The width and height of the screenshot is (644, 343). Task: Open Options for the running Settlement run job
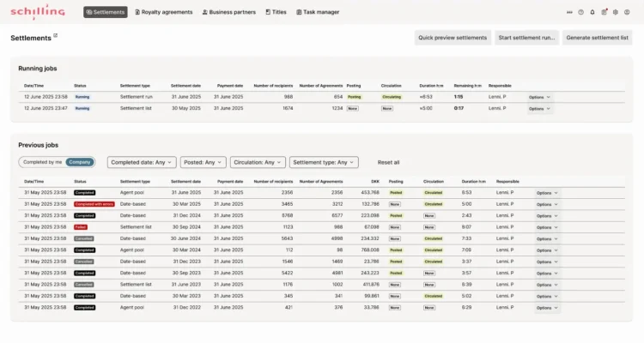[539, 97]
